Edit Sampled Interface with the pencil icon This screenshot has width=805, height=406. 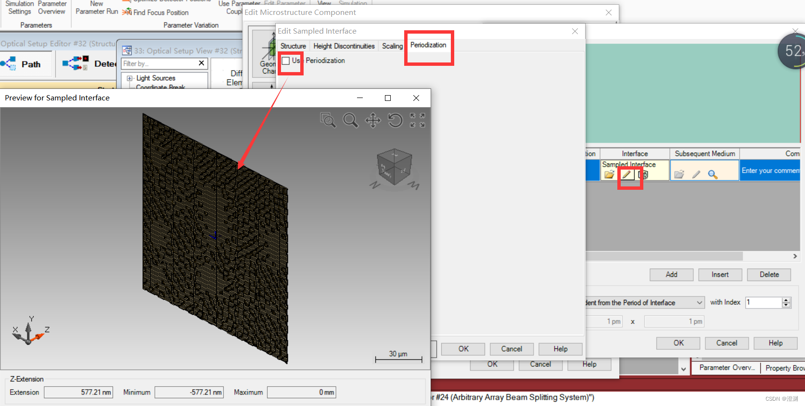626,174
